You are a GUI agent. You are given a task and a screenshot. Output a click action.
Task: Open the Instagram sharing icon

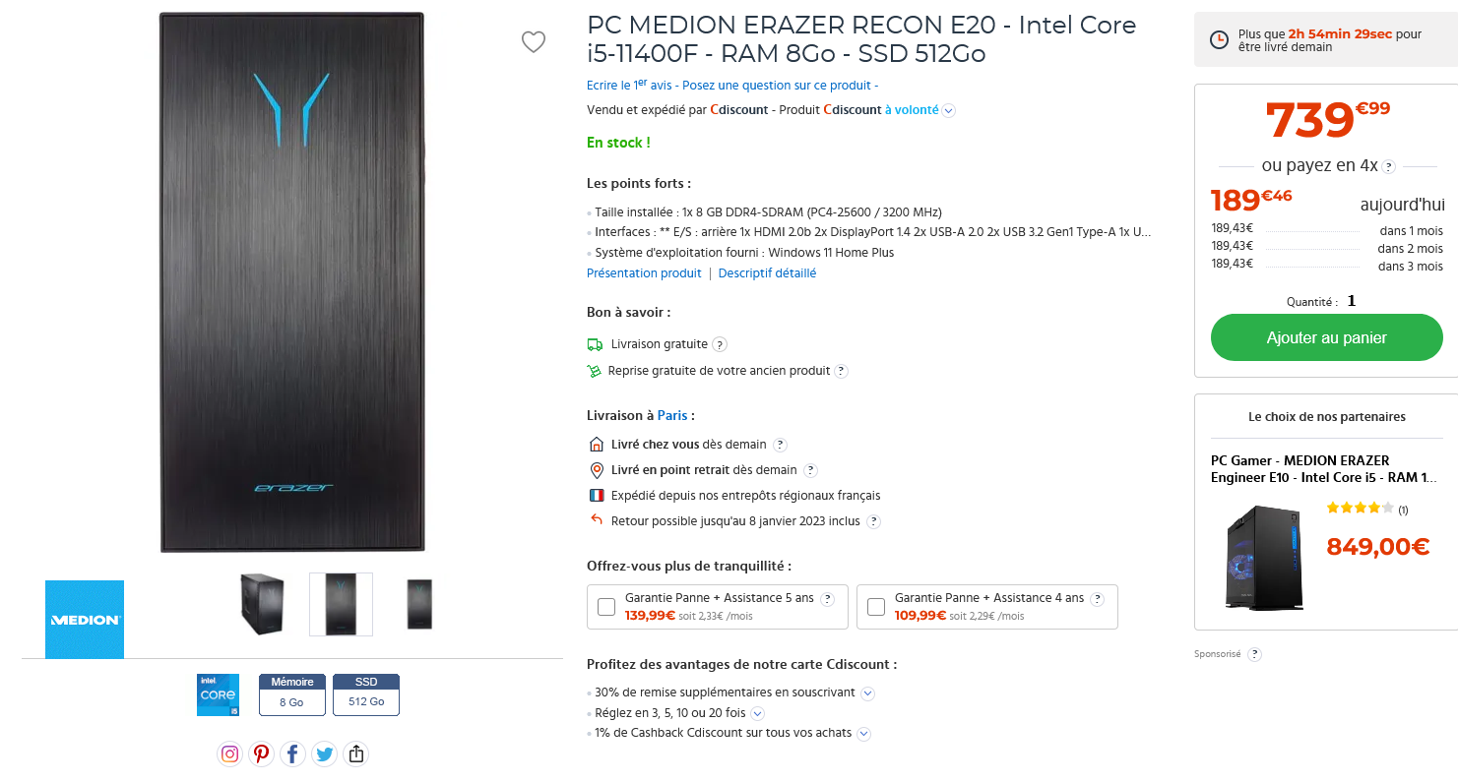[x=229, y=753]
